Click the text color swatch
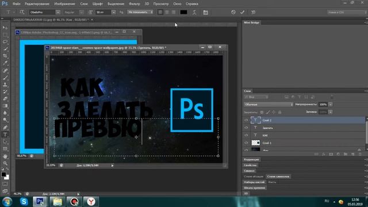This screenshot has width=368, height=207. pyautogui.click(x=183, y=12)
